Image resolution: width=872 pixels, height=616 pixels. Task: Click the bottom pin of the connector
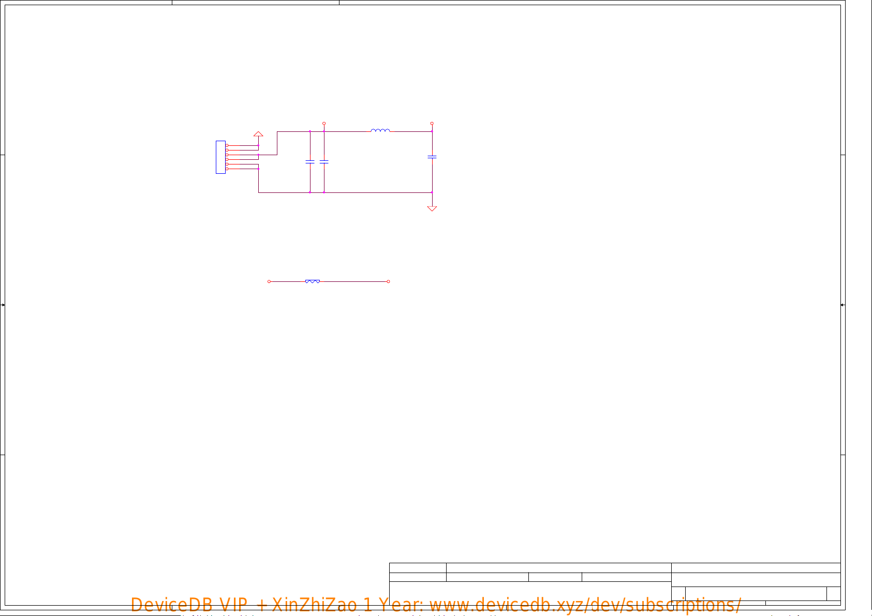227,169
